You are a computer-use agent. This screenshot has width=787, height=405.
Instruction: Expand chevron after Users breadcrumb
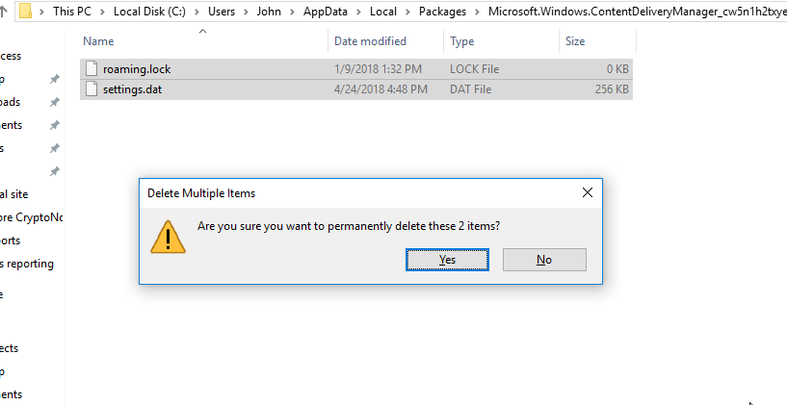246,12
